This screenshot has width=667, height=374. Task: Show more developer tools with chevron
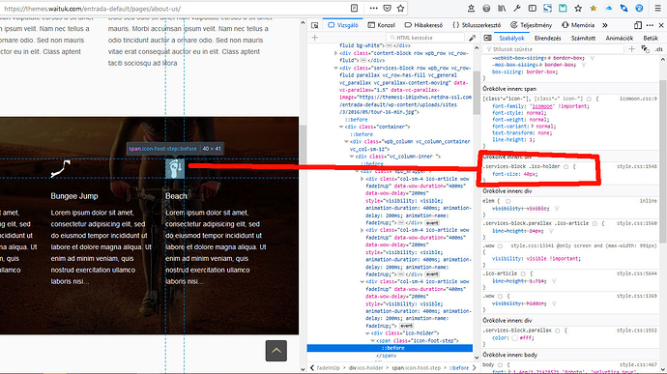pos(605,25)
